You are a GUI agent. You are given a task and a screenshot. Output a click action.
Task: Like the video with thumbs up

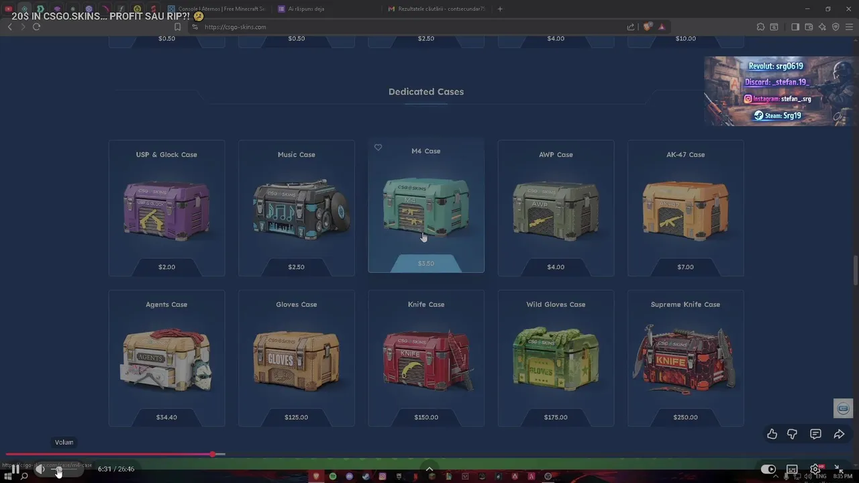click(x=772, y=434)
